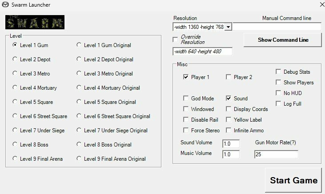Click the Manual Command line text field
This screenshot has height=194, width=325.
pyautogui.click(x=277, y=27)
